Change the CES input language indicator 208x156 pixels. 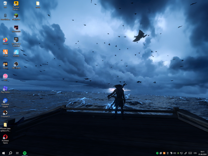[x=195, y=153]
